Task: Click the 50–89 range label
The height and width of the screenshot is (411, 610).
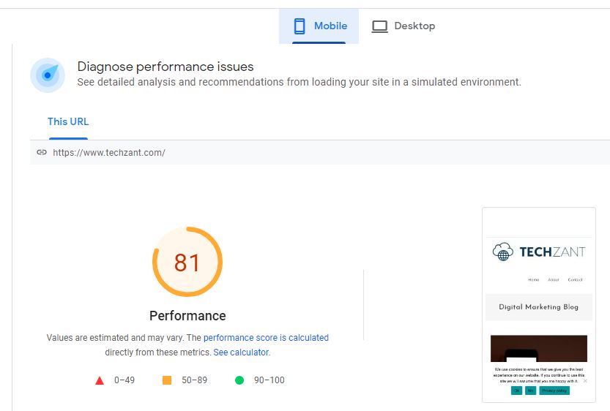Action: click(x=195, y=380)
